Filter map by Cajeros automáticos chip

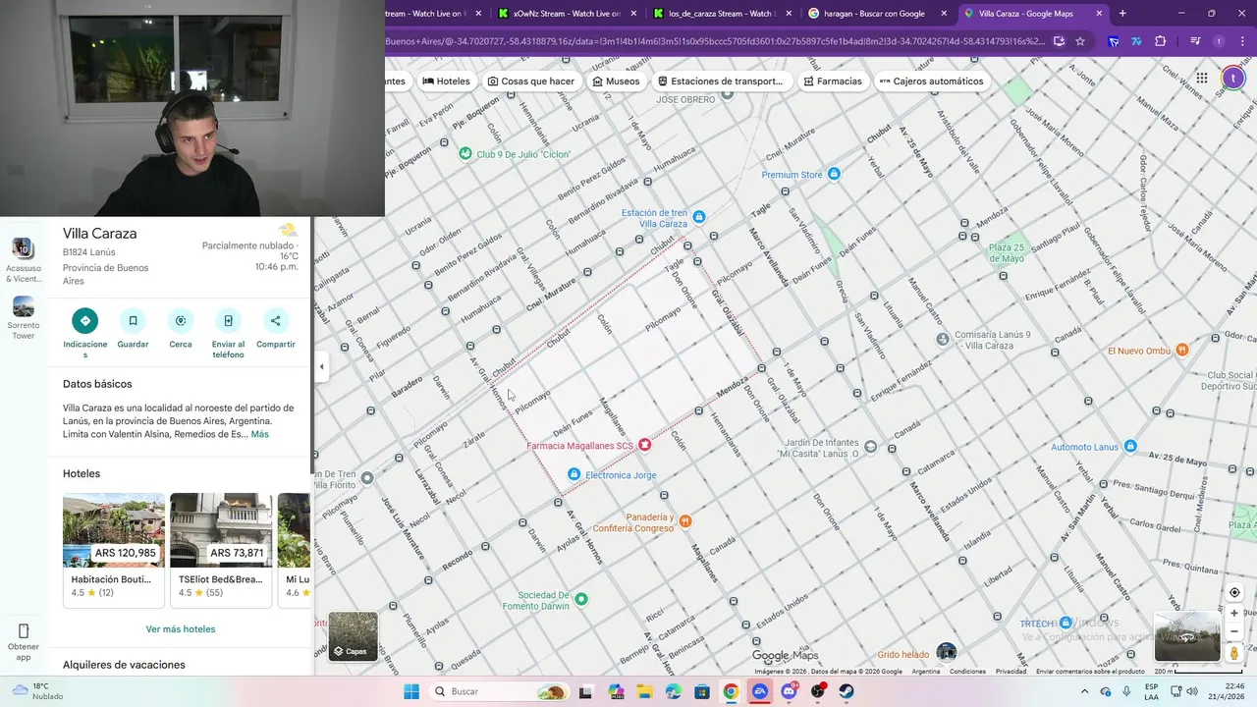[x=932, y=82]
